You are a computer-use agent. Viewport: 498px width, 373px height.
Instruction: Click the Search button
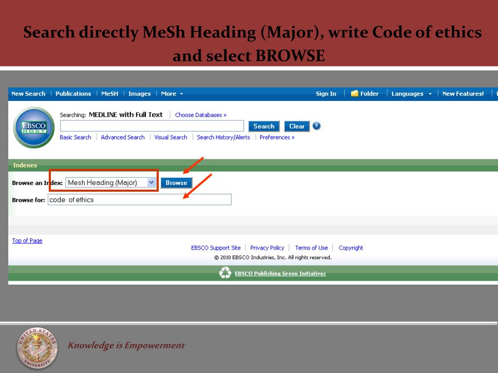(x=264, y=126)
